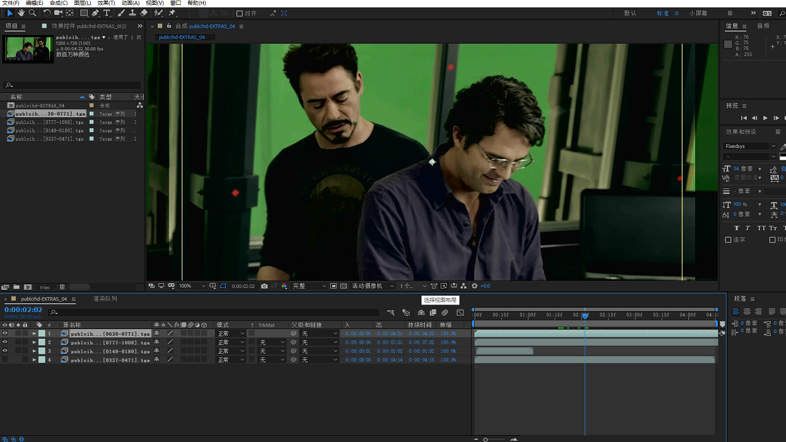
Task: Toggle transparency grid icon in viewer
Action: click(x=344, y=286)
